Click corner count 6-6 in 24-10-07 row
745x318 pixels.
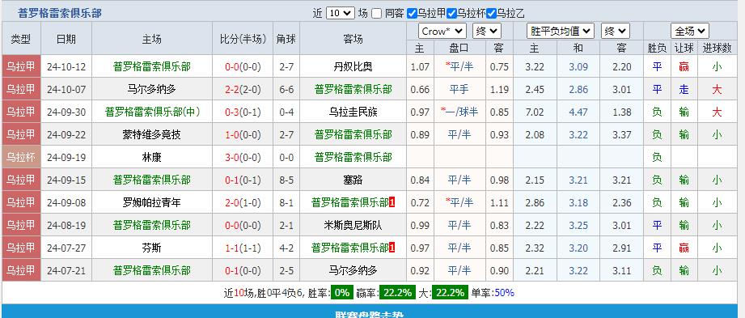click(x=286, y=89)
